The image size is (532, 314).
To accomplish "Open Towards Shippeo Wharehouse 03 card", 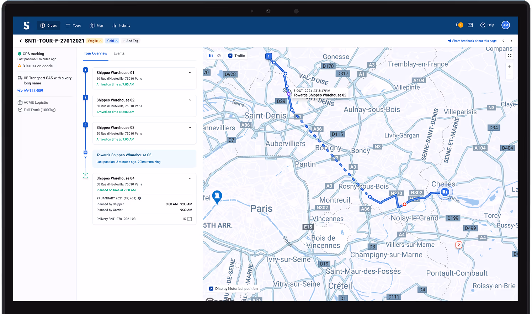I will (x=144, y=158).
